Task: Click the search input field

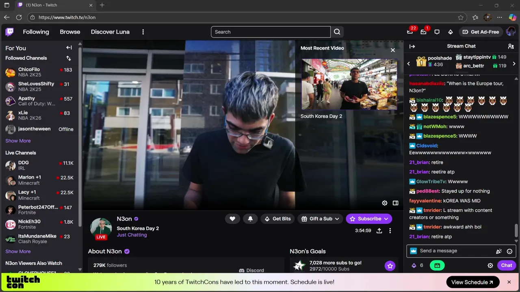Action: click(271, 32)
